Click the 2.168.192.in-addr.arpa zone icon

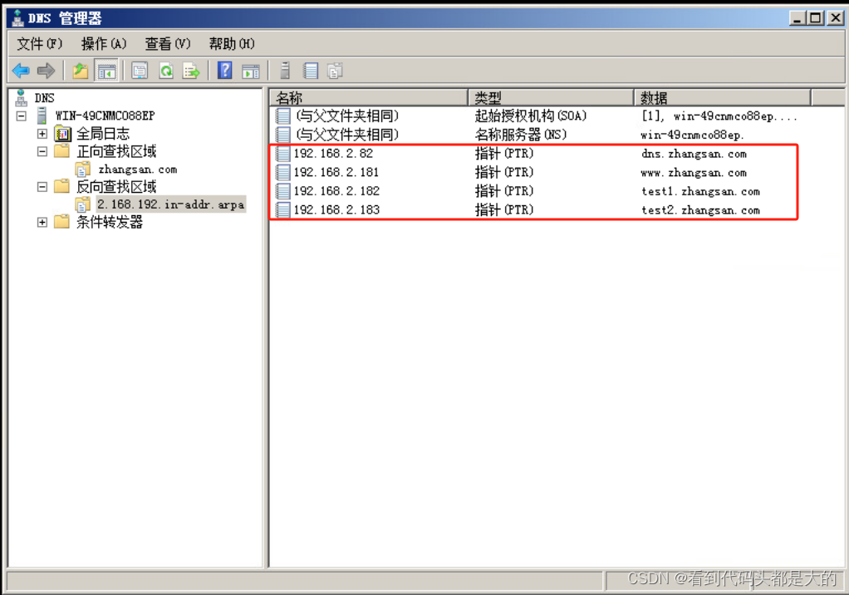[x=83, y=204]
